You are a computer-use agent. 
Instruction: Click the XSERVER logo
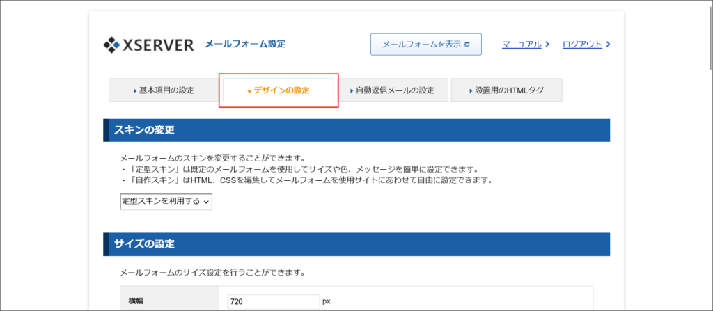pyautogui.click(x=148, y=45)
